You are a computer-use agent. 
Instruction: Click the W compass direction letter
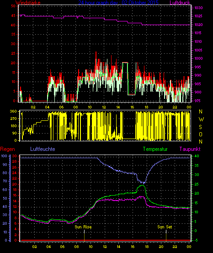point(201,119)
